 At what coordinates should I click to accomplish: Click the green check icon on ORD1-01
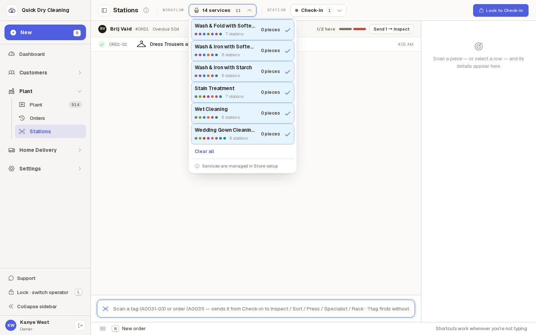(x=102, y=44)
